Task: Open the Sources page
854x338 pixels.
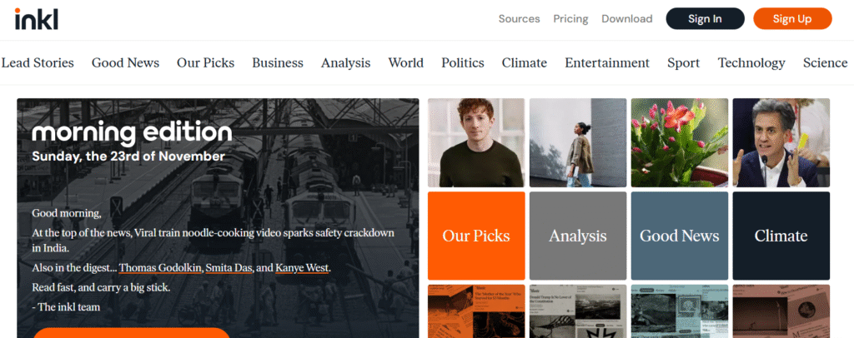Action: click(x=519, y=19)
